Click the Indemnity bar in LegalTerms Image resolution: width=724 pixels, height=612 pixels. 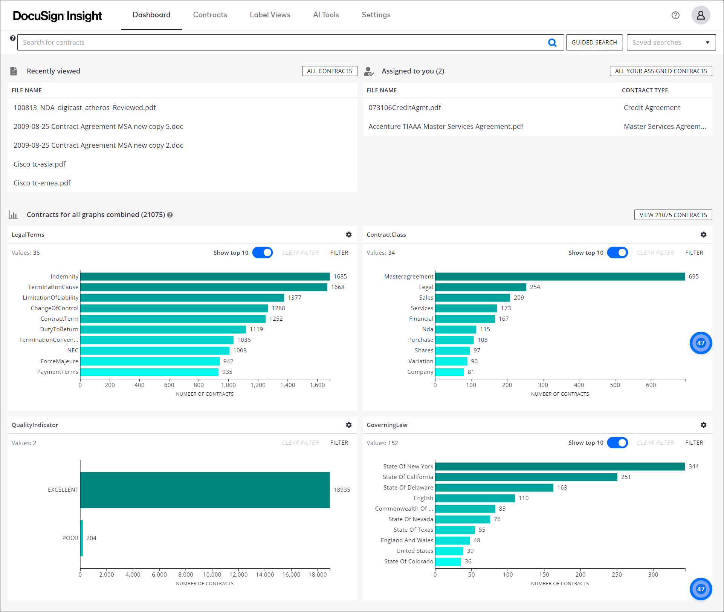tap(205, 277)
